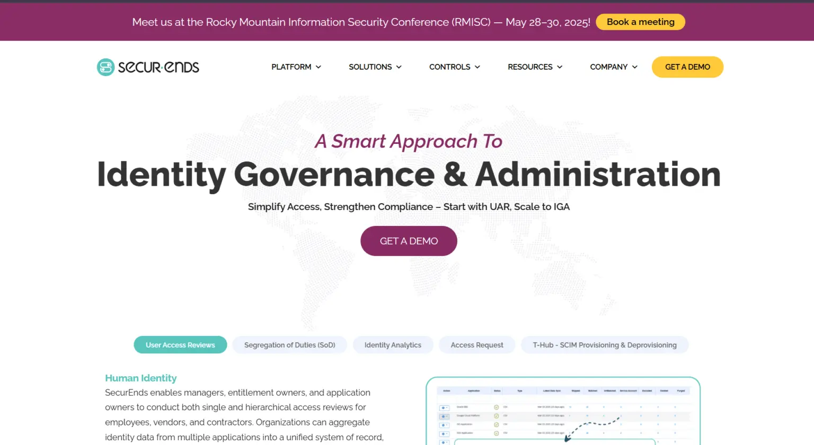Expand the chevron beside CONTROLS

click(x=477, y=67)
